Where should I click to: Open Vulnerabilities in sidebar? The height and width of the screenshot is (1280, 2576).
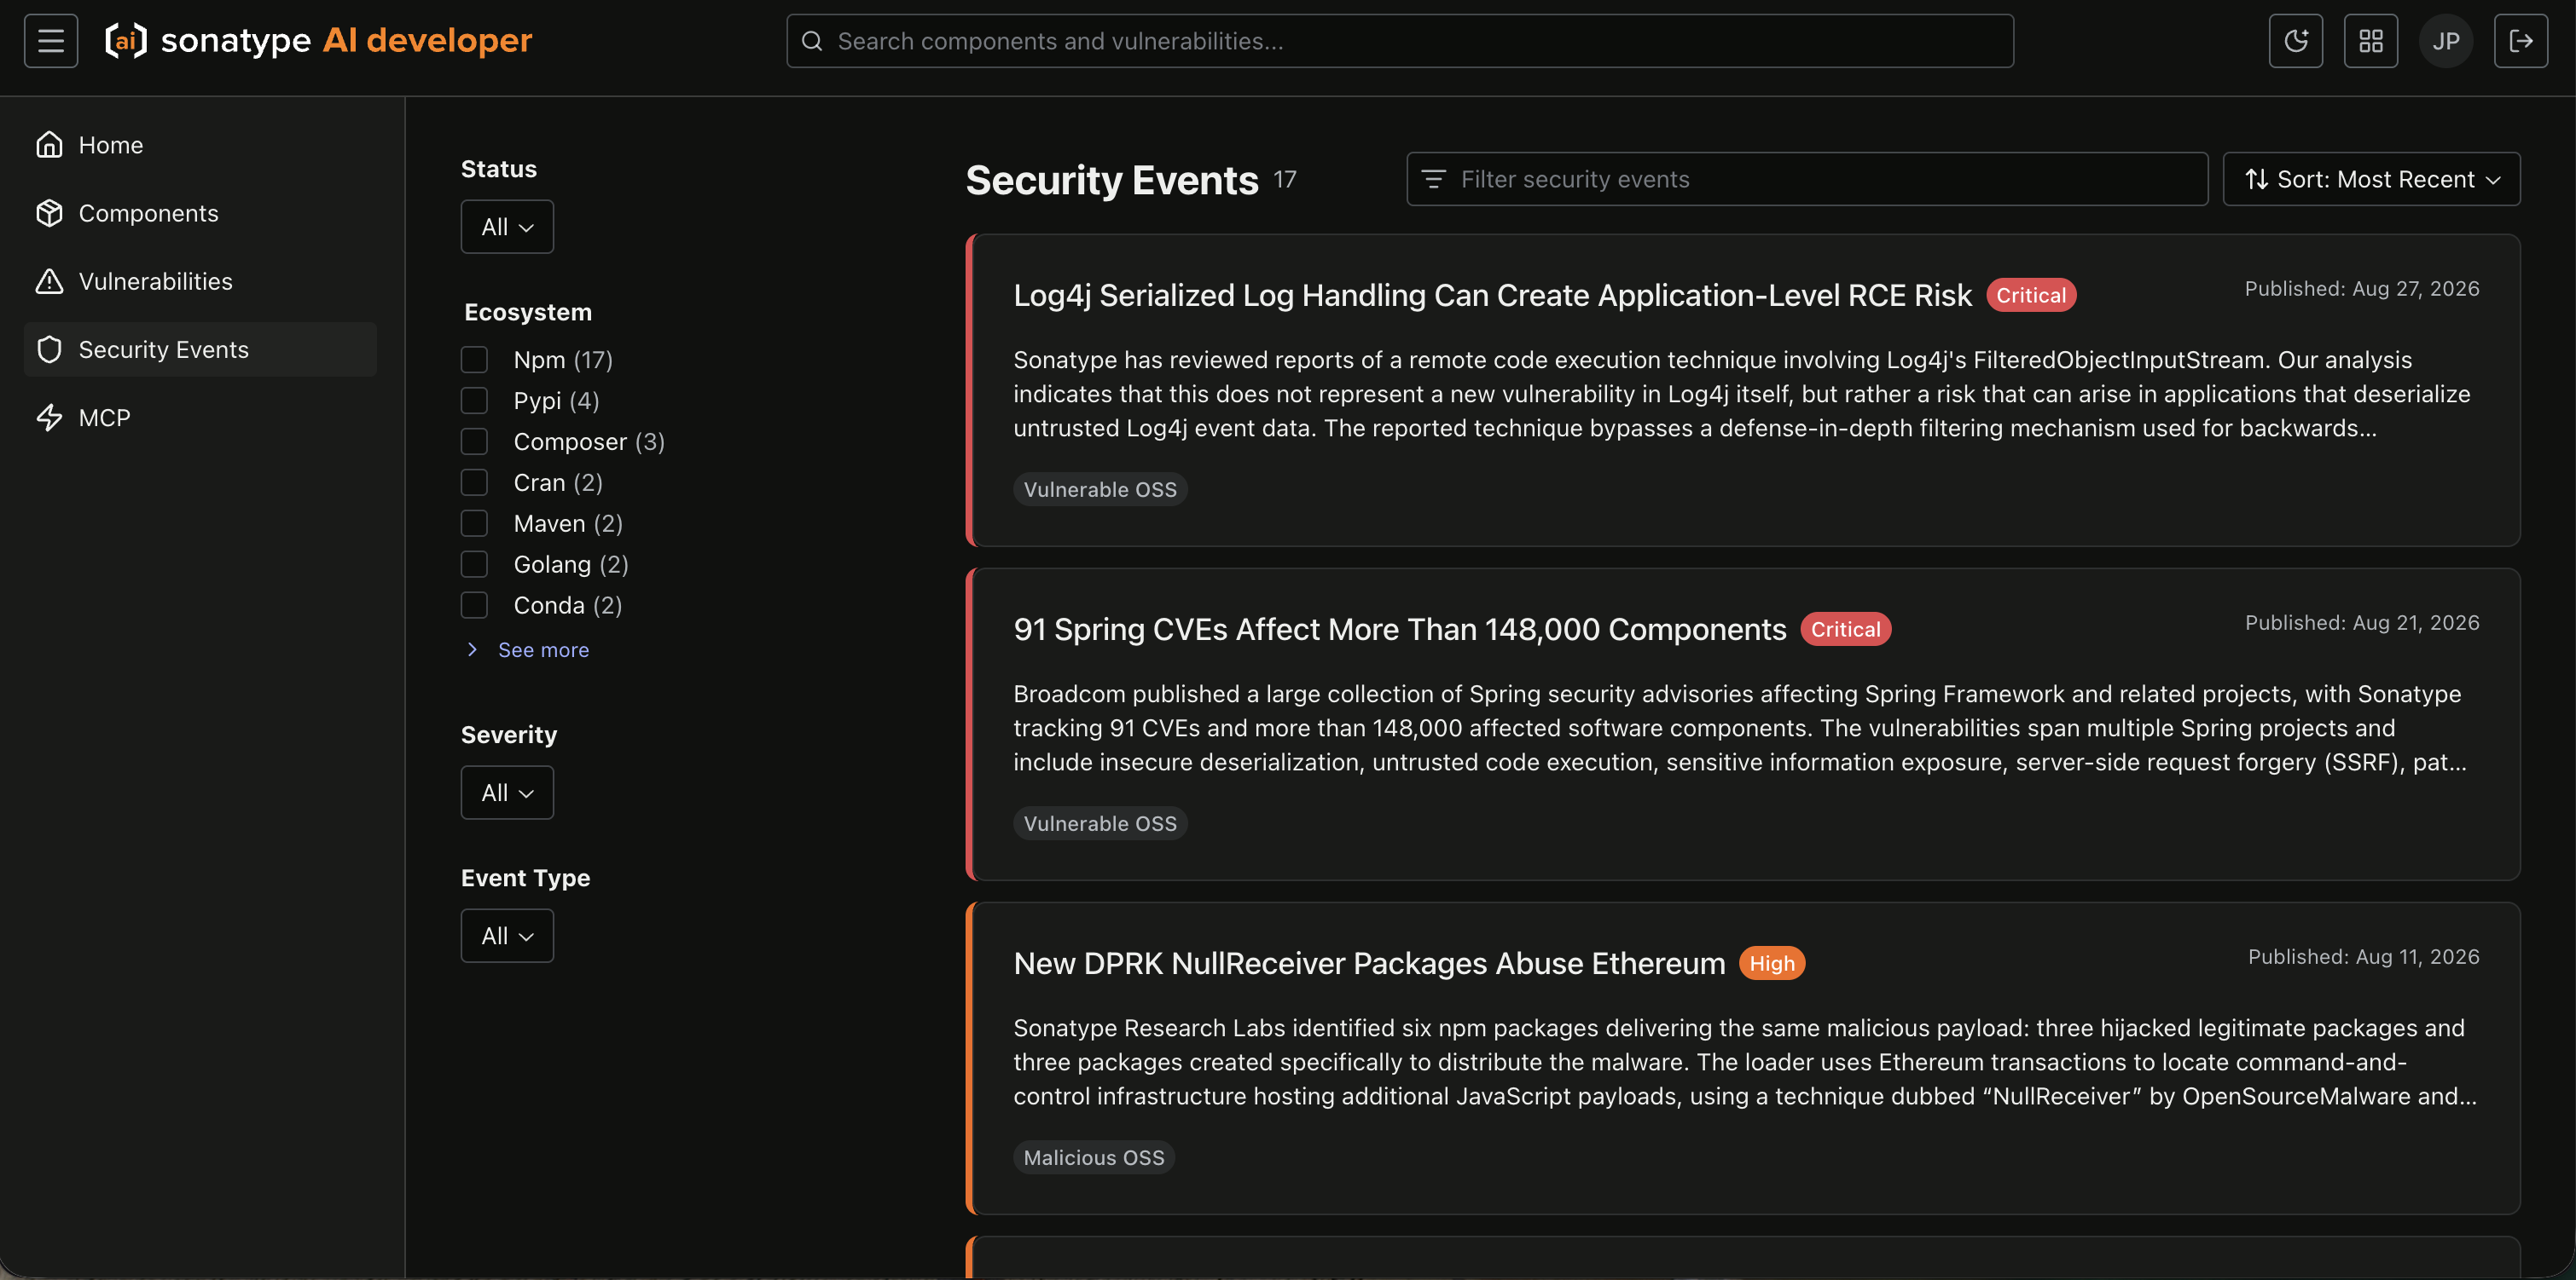tap(200, 280)
